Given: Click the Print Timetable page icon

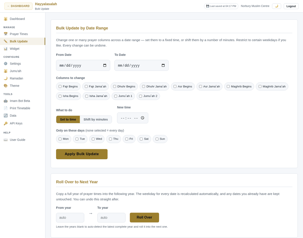Looking at the screenshot, I should click(6, 108).
